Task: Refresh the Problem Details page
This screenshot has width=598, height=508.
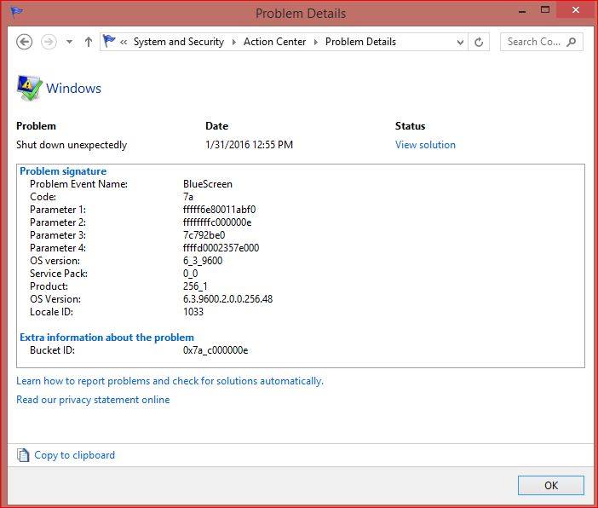Action: click(479, 42)
